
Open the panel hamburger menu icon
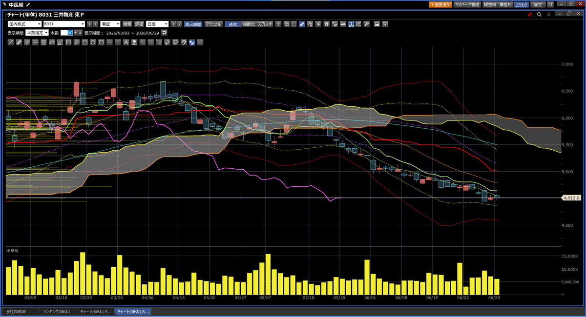pyautogui.click(x=549, y=14)
